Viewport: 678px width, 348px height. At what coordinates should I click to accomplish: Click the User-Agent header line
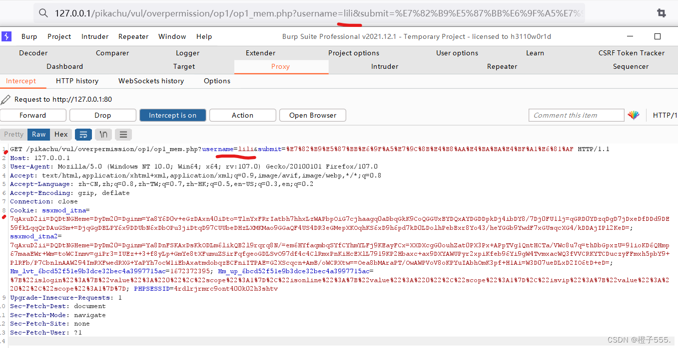194,167
